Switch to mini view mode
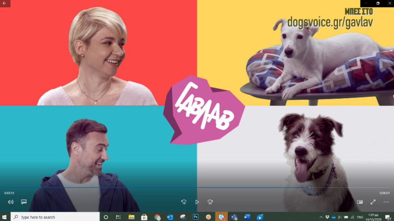The width and height of the screenshot is (394, 221). click(360, 202)
